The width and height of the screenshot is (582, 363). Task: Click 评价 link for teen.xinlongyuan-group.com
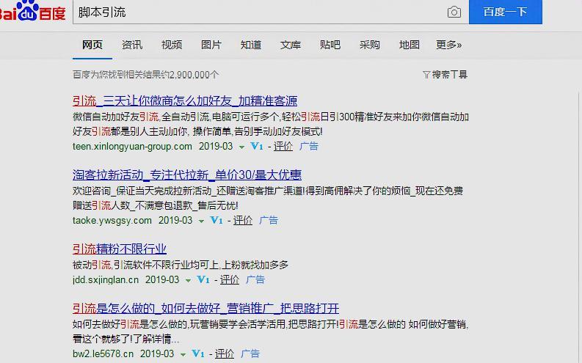point(283,147)
